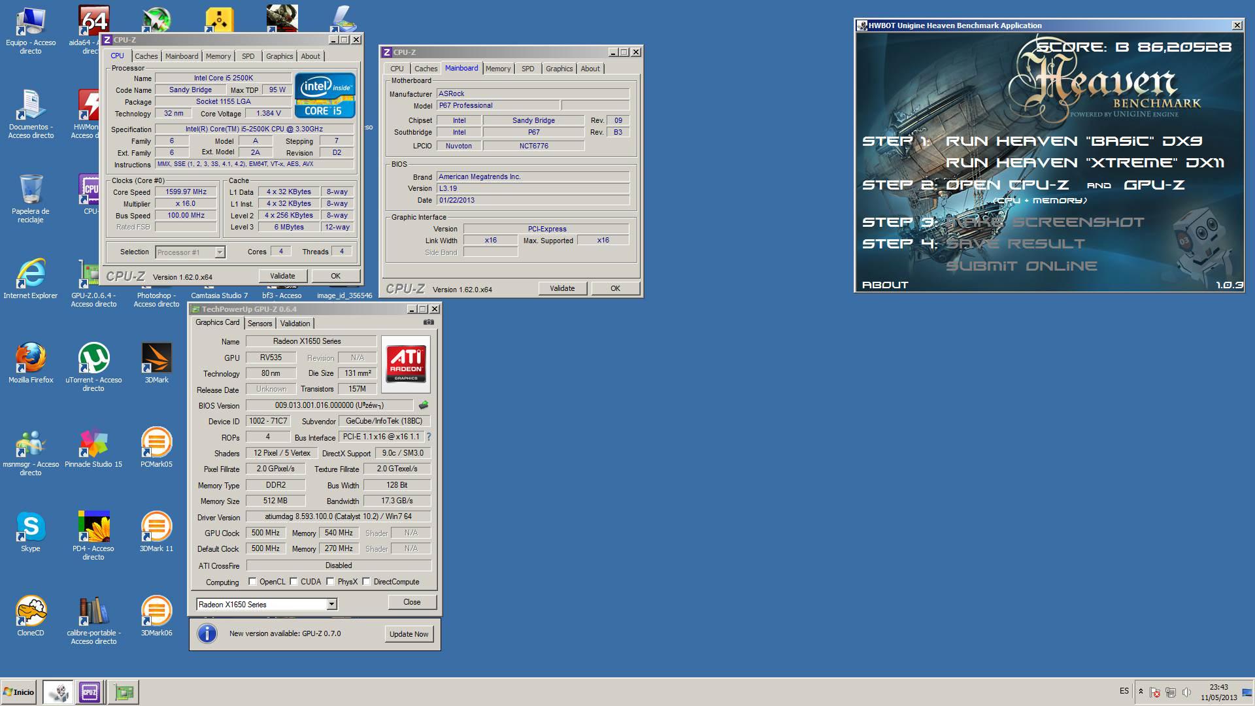This screenshot has width=1255, height=706.
Task: Open uTorrent desktop shortcut
Action: click(x=93, y=366)
